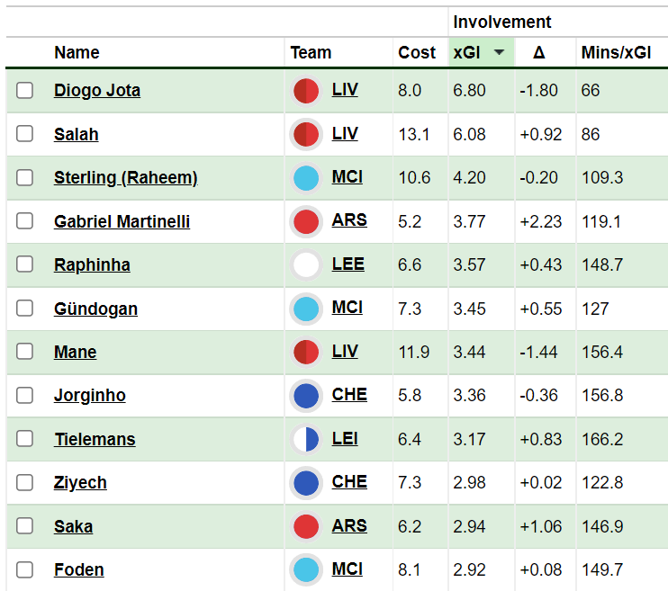Sort by Mins/xGI column header
This screenshot has height=591, width=668.
(616, 52)
